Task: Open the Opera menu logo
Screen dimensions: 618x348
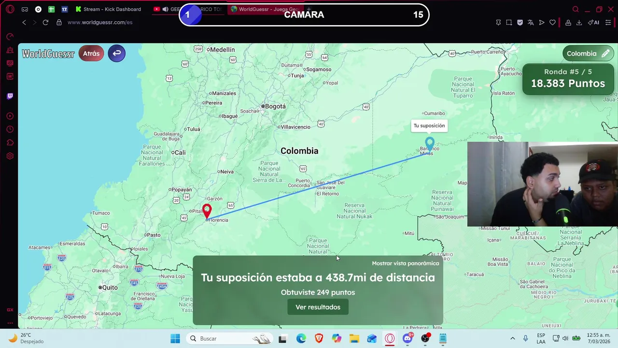Action: [x=10, y=9]
